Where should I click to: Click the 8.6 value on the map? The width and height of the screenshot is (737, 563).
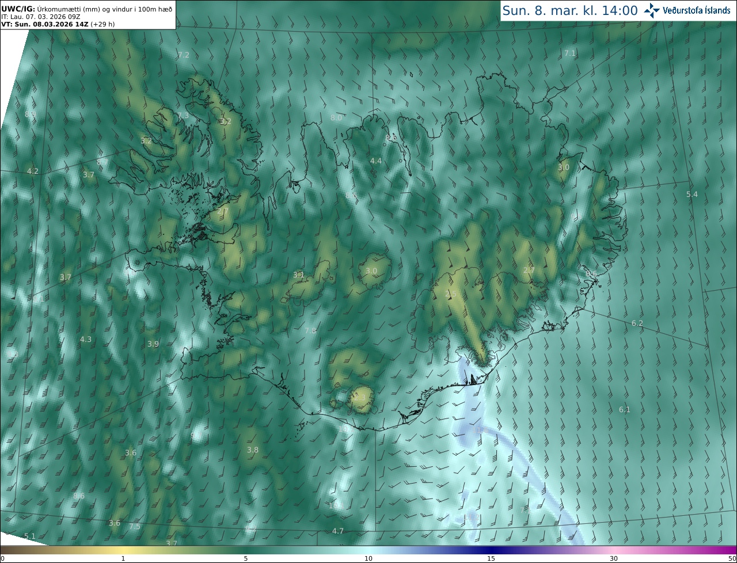point(79,496)
